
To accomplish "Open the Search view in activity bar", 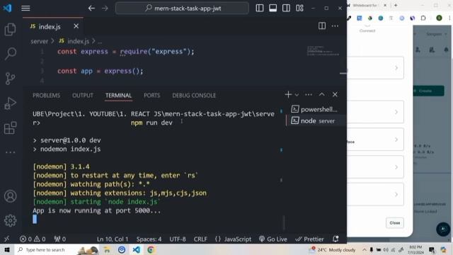I will click(10, 54).
